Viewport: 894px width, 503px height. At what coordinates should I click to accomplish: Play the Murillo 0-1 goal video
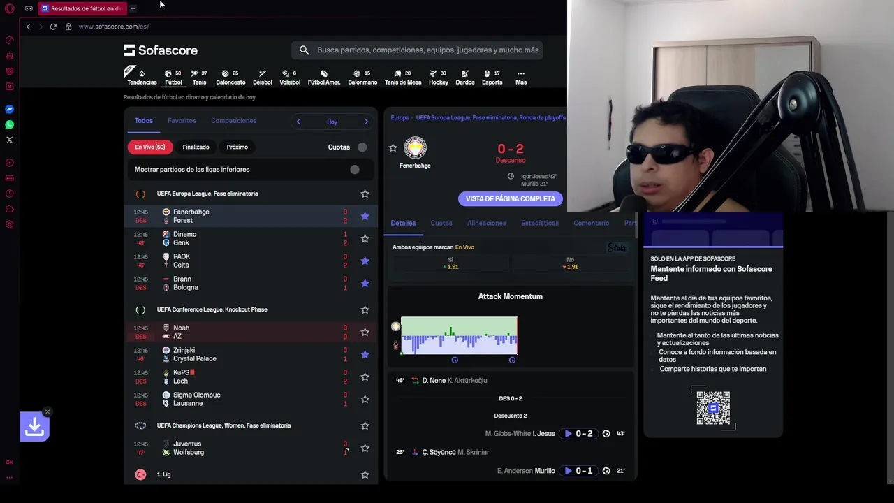point(579,471)
